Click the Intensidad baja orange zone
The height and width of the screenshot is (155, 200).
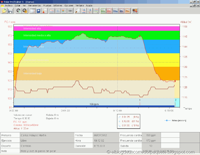coord(97,73)
